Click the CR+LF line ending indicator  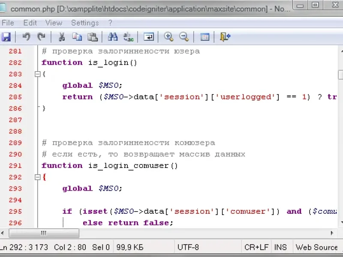pos(256,247)
